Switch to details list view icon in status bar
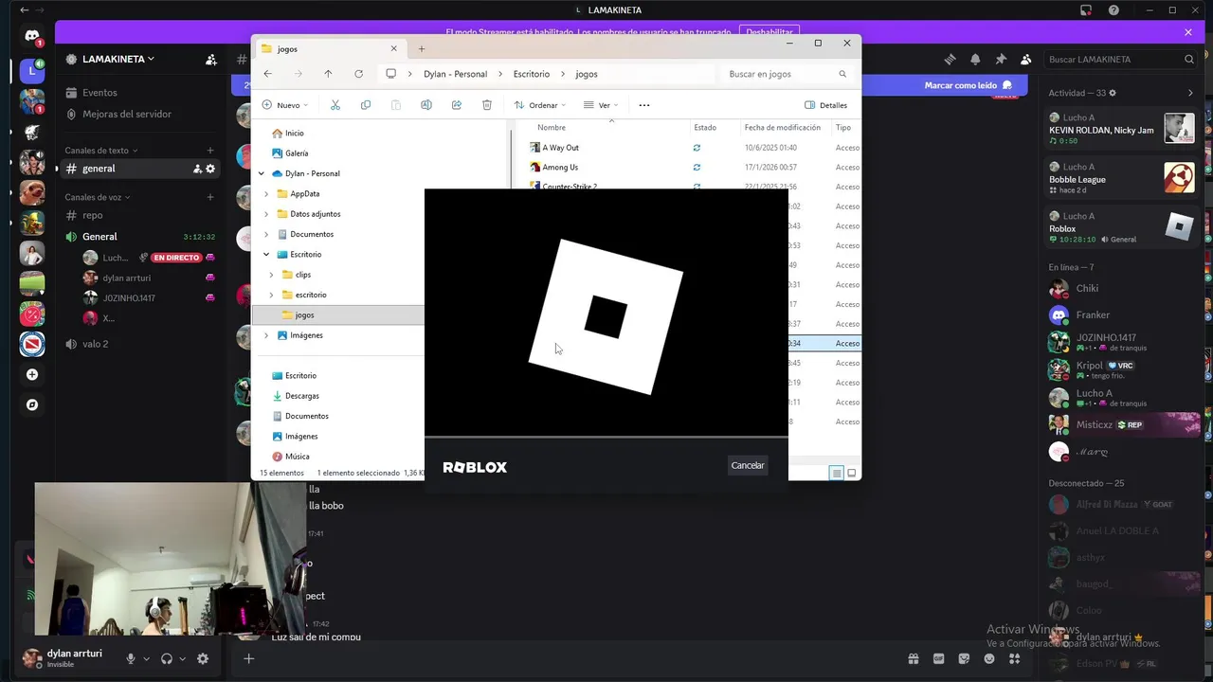Image resolution: width=1213 pixels, height=682 pixels. coord(836,473)
